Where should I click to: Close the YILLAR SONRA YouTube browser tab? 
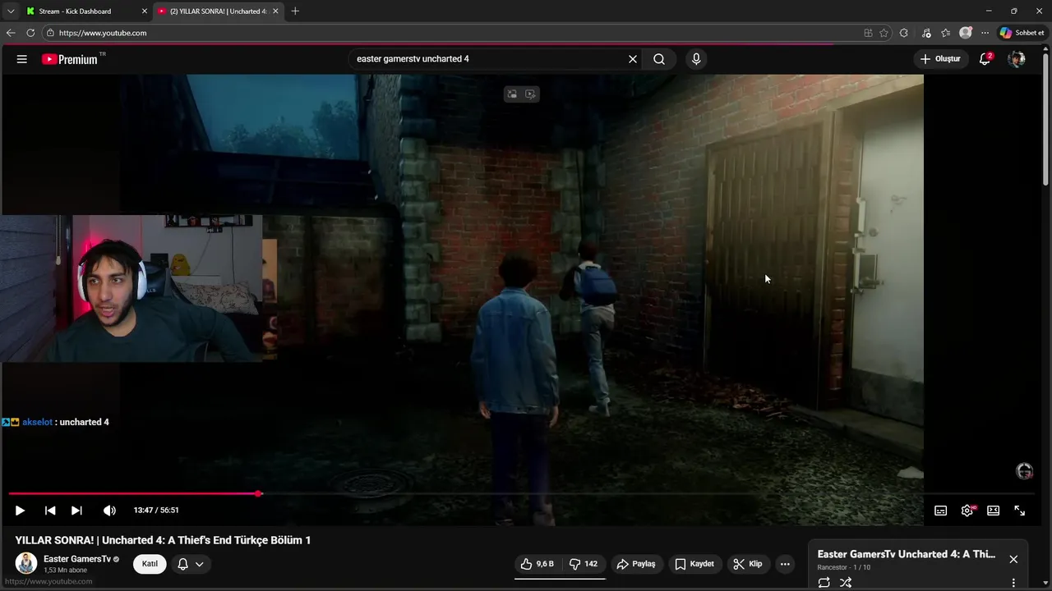pyautogui.click(x=275, y=11)
